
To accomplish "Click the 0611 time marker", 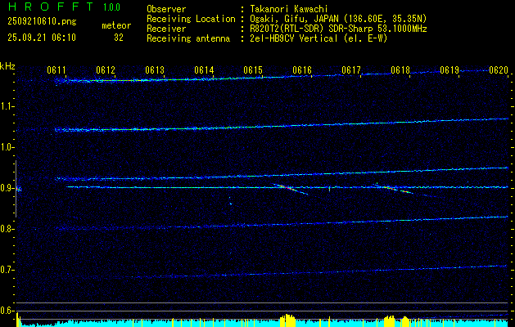I will click(x=56, y=70).
